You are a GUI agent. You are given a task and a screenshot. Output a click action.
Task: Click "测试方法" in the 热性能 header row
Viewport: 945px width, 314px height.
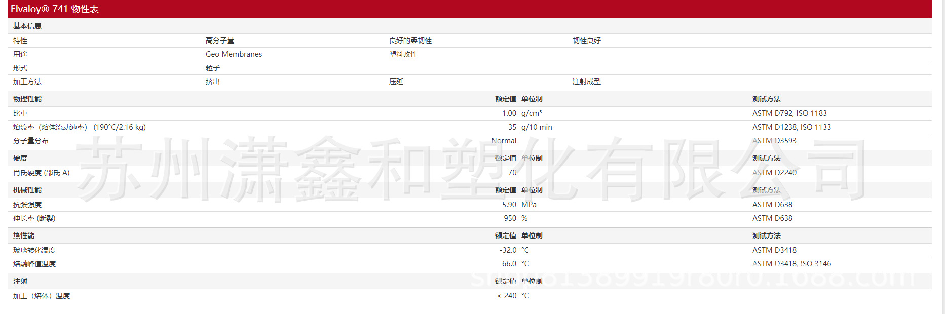(767, 235)
